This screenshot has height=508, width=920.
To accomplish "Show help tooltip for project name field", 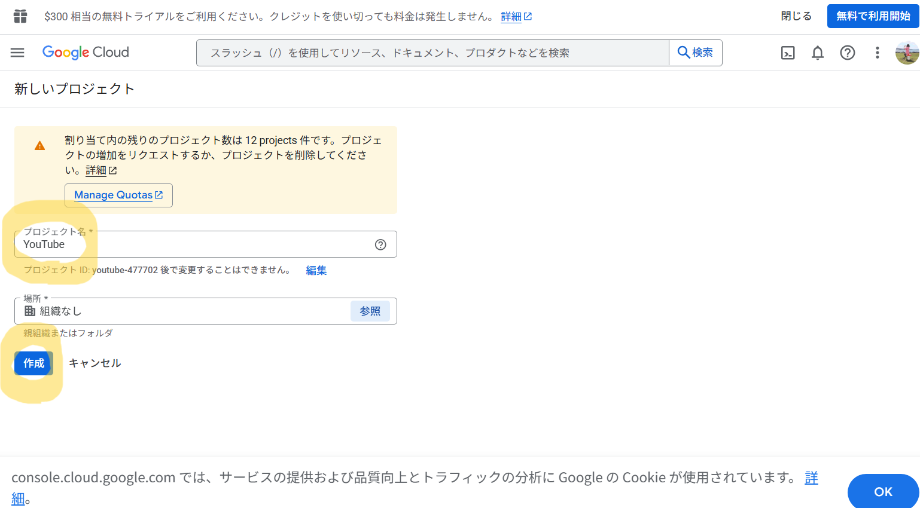I will pos(380,244).
